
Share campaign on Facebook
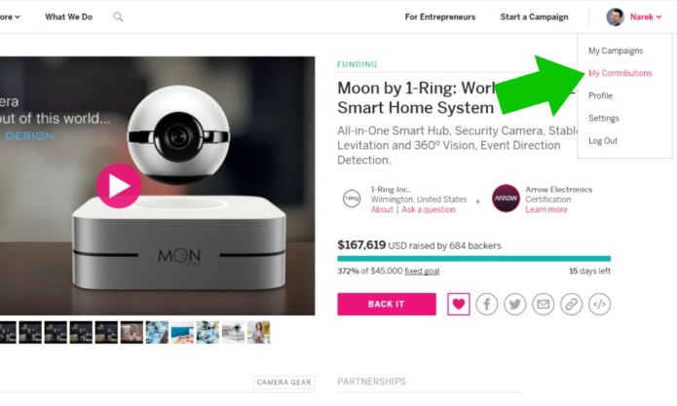click(x=487, y=304)
